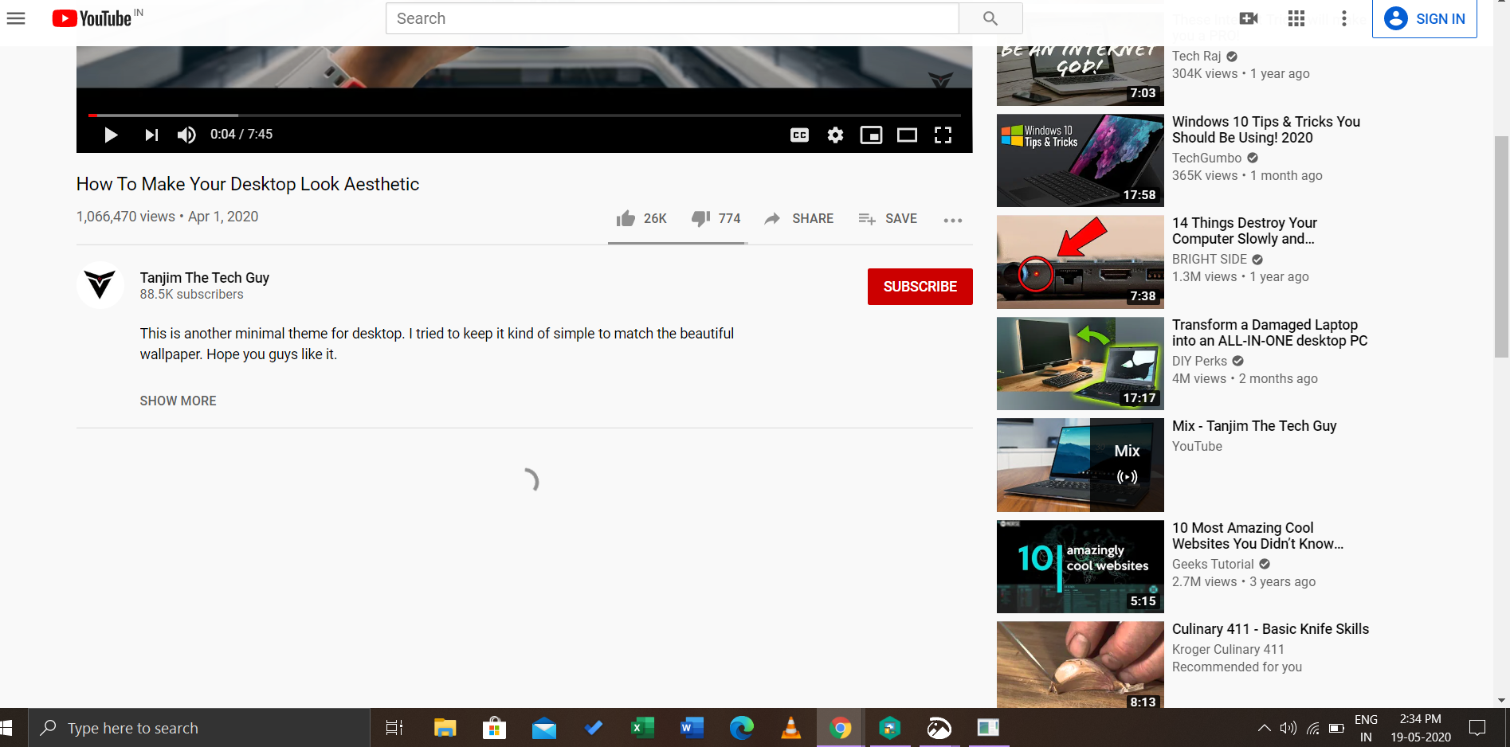
Task: Click SAVE to add to playlist
Action: point(888,219)
